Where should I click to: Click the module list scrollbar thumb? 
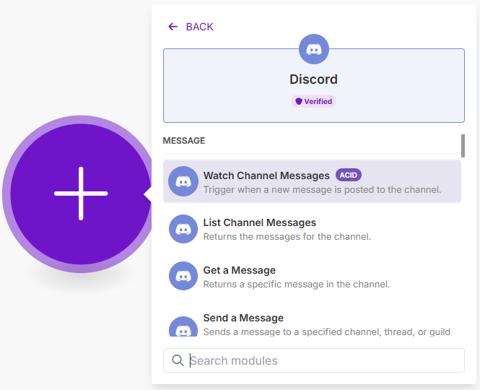pyautogui.click(x=463, y=145)
